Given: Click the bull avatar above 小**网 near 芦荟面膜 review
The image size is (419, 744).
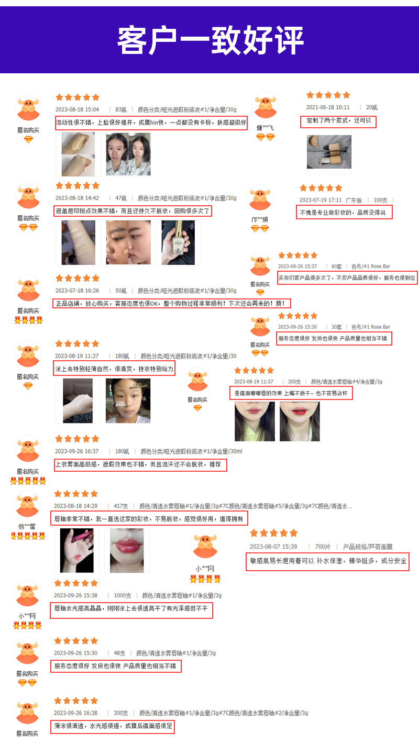Looking at the screenshot, I should point(205,545).
